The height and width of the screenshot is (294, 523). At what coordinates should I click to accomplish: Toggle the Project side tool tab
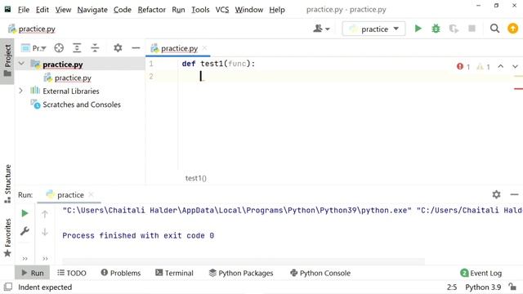(7, 60)
